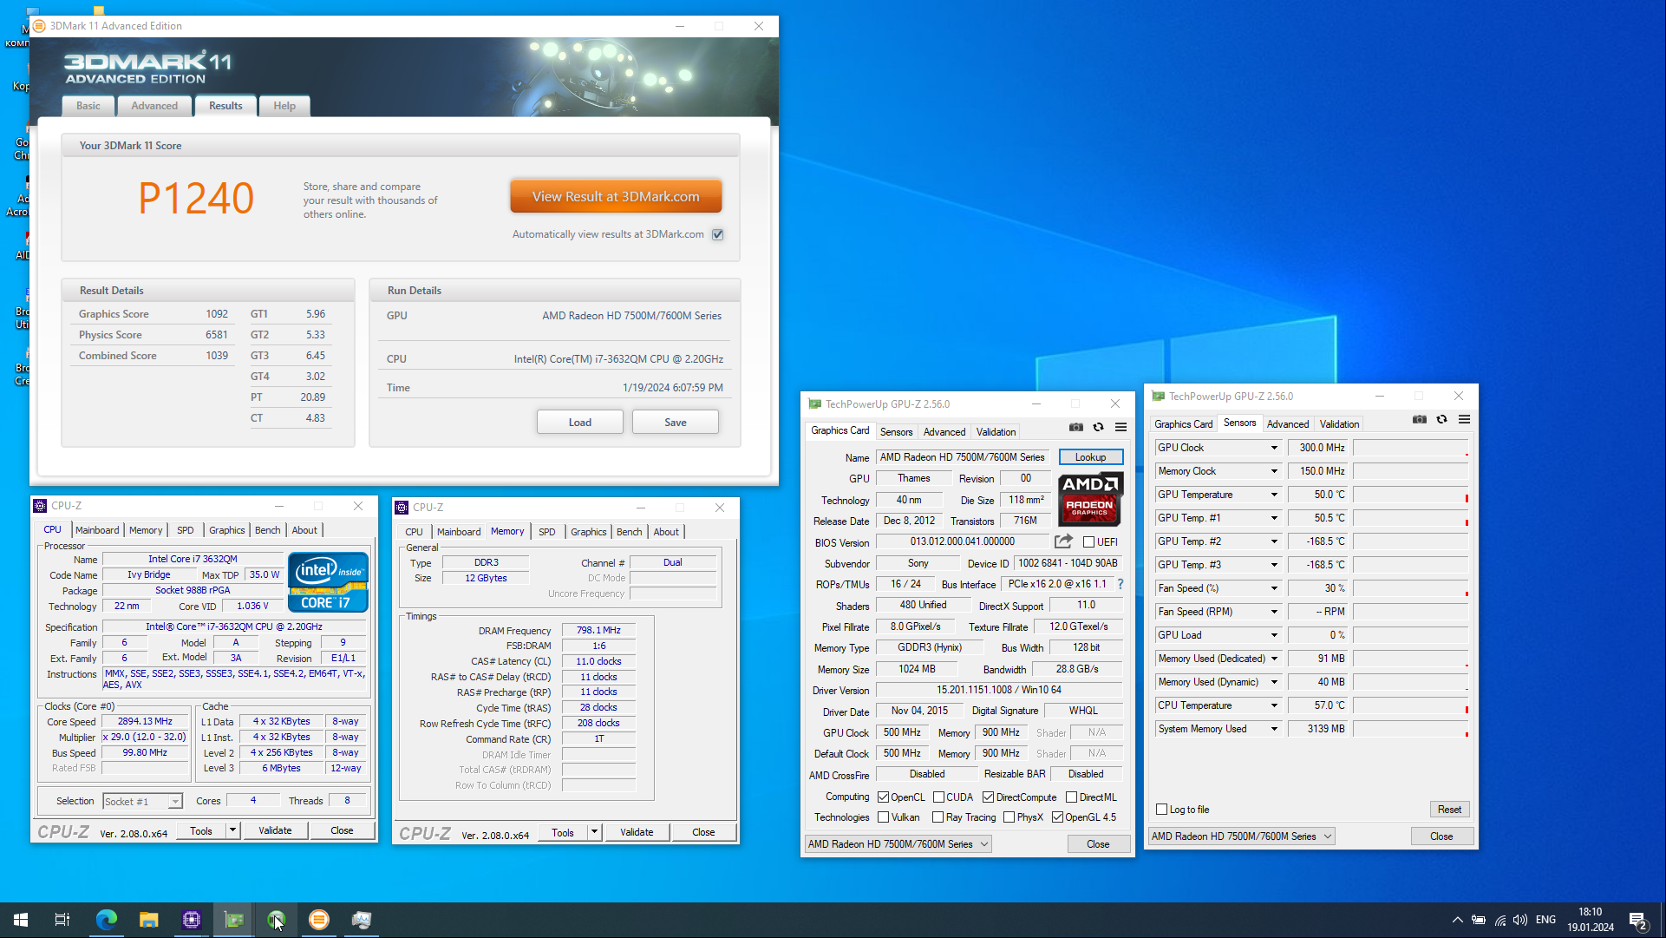Open GPU Temperature sensor dropdown
1666x938 pixels.
coord(1274,495)
